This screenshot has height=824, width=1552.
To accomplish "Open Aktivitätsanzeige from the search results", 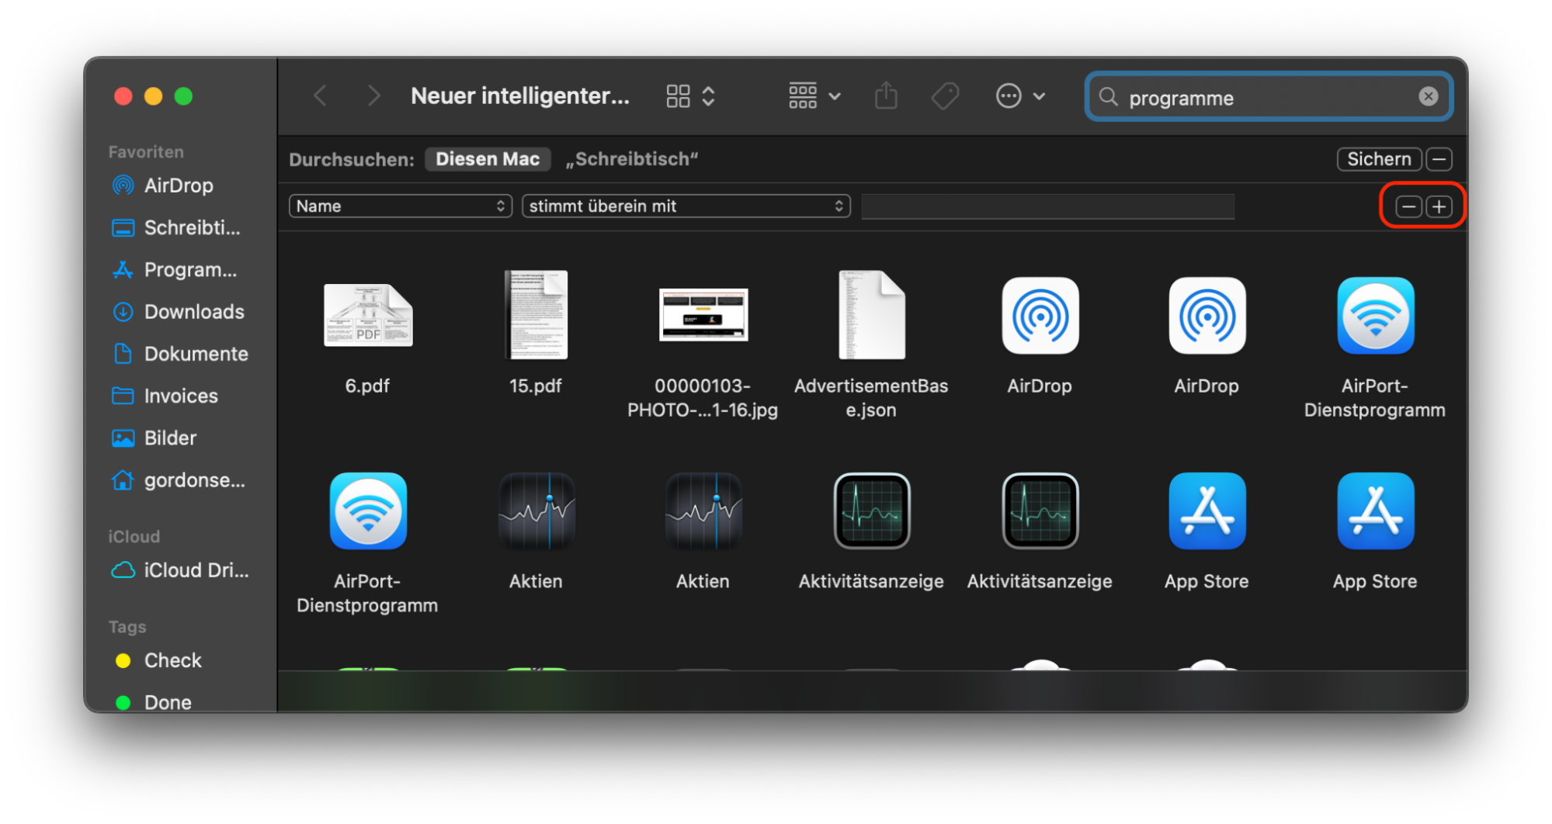I will coord(870,511).
